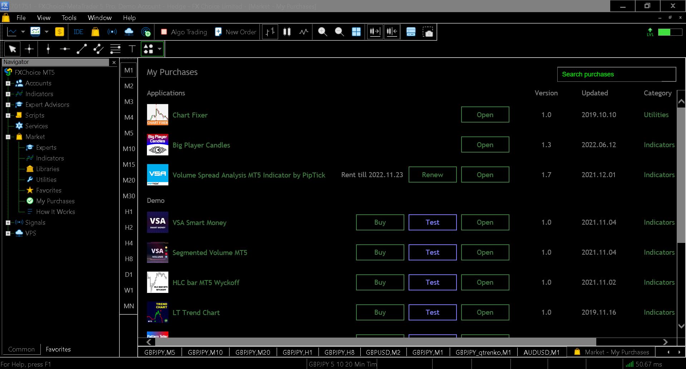Open the Chart Fixer product thumbnail

(x=158, y=115)
